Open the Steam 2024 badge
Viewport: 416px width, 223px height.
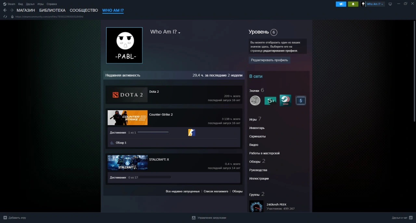tap(285, 100)
